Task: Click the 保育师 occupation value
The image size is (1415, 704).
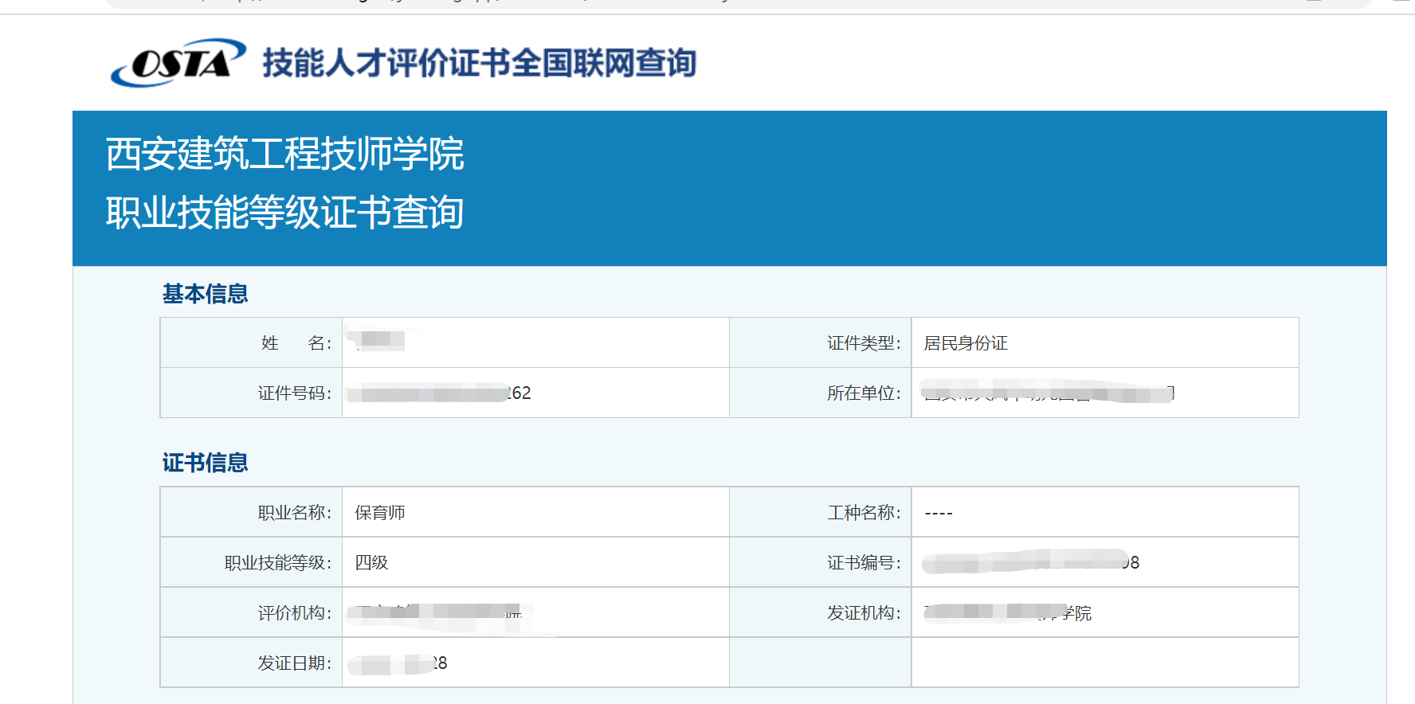Action: 380,513
